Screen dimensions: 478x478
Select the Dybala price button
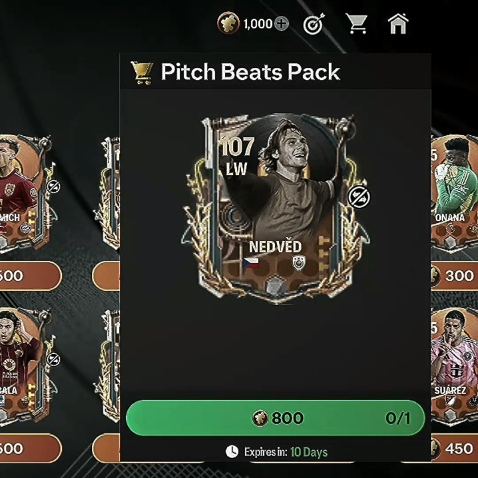pyautogui.click(x=30, y=449)
